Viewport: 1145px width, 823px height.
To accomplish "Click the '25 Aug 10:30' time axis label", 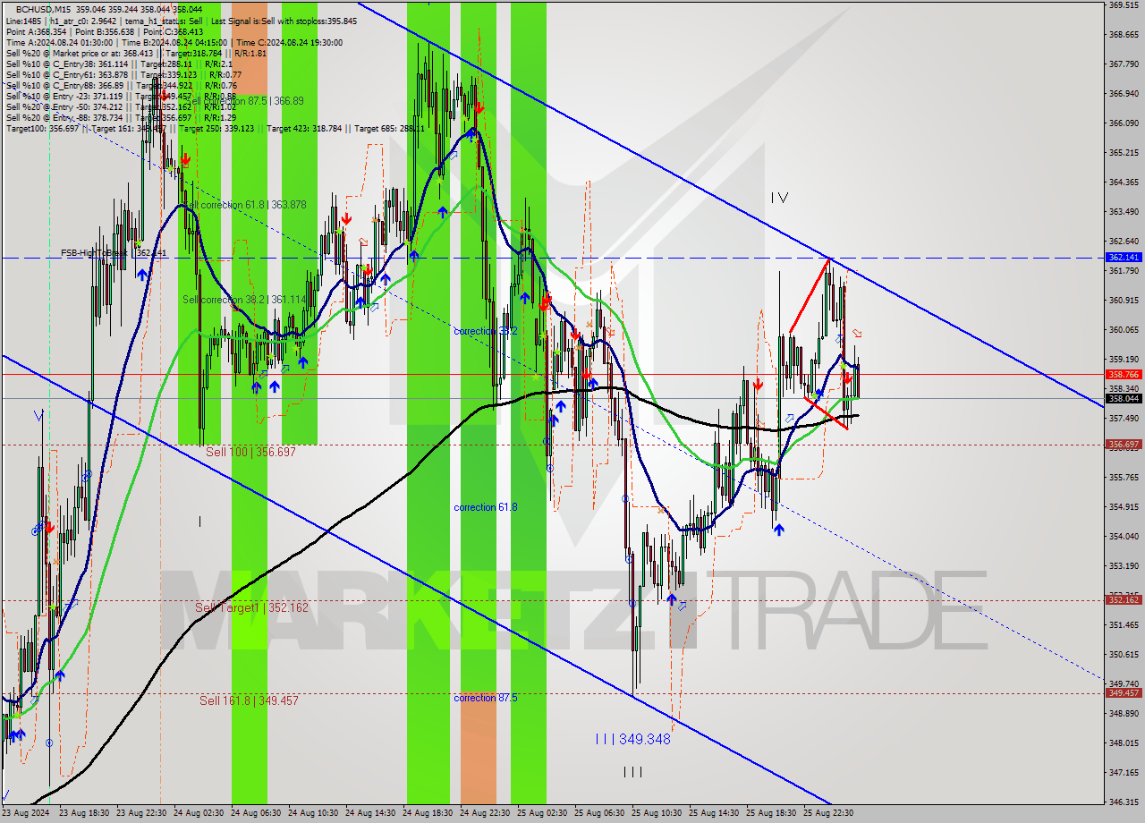I will point(657,813).
